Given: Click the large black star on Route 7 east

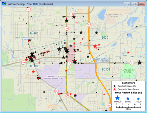Looking at the screenshot, I should pos(140,63).
